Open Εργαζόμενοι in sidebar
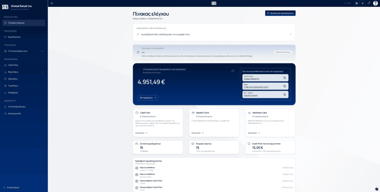Screen dimensions: 380x192 pyautogui.click(x=24, y=37)
